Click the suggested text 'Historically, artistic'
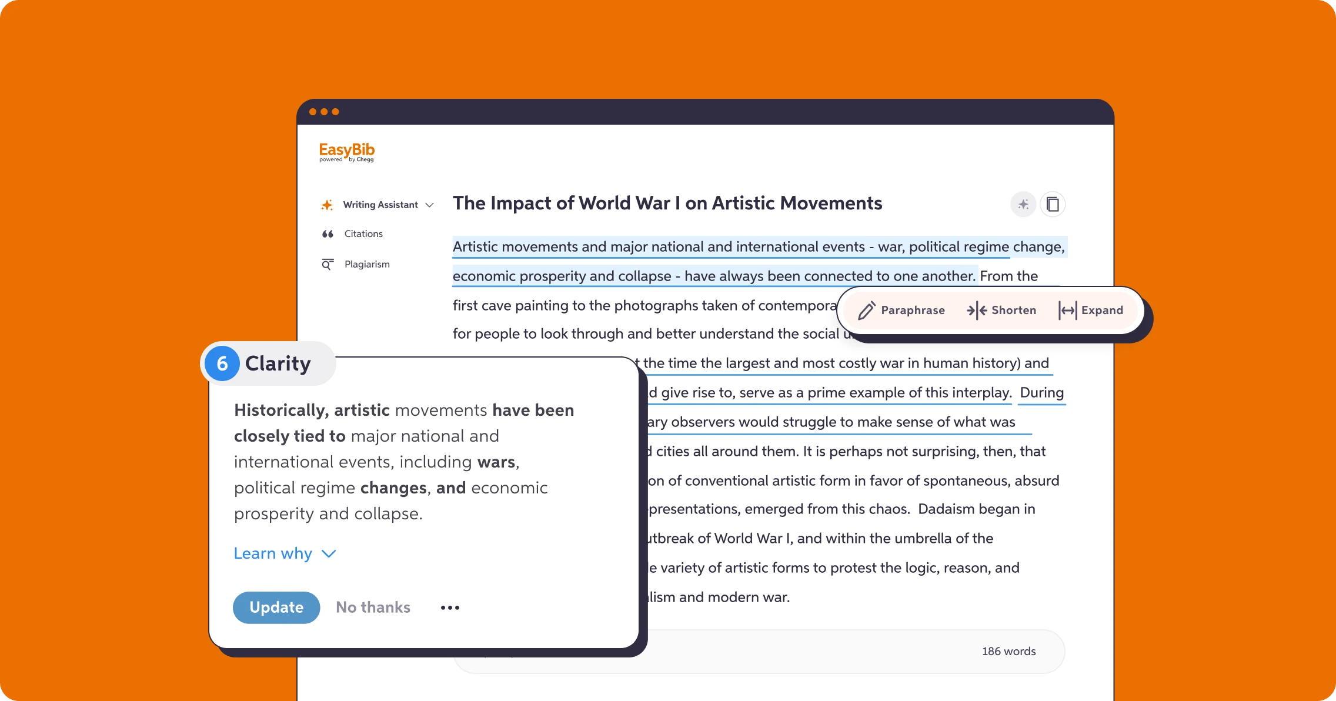The height and width of the screenshot is (701, 1336). pos(312,410)
